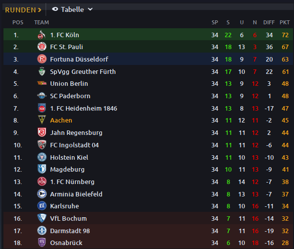Click the Karlsruhe KSC blue badge

(x=42, y=206)
